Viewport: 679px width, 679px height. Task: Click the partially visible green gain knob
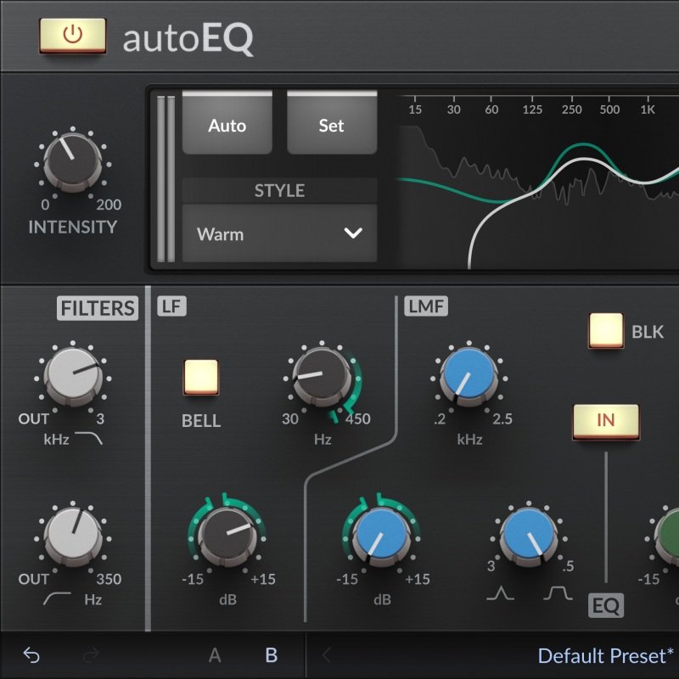click(x=668, y=537)
